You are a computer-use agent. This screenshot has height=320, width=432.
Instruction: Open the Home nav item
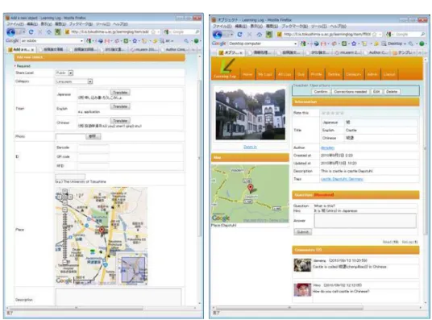click(247, 74)
